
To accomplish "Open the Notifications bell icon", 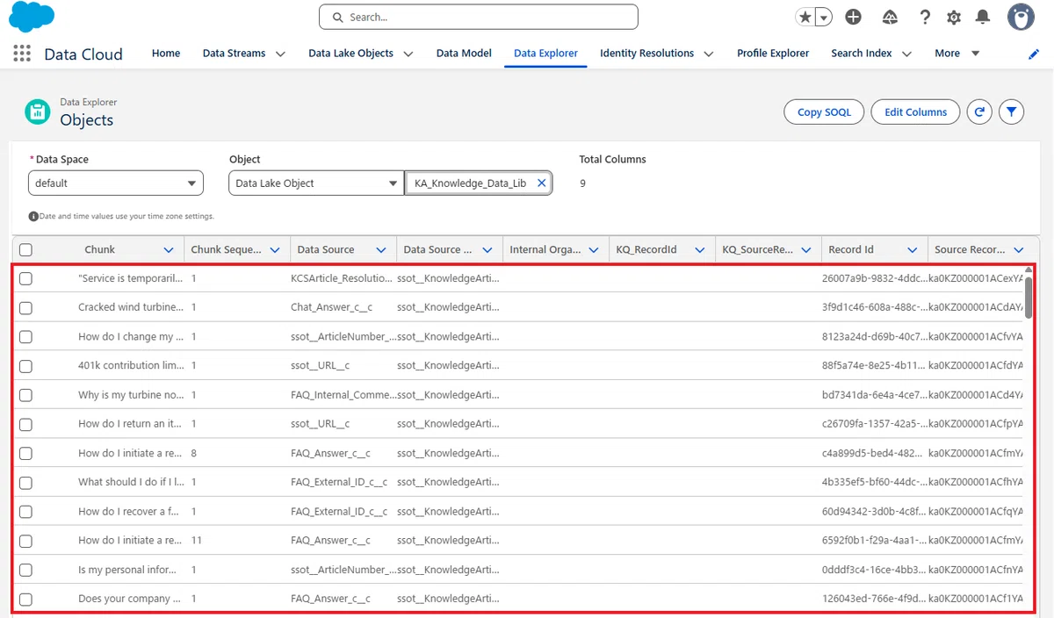I will (983, 18).
